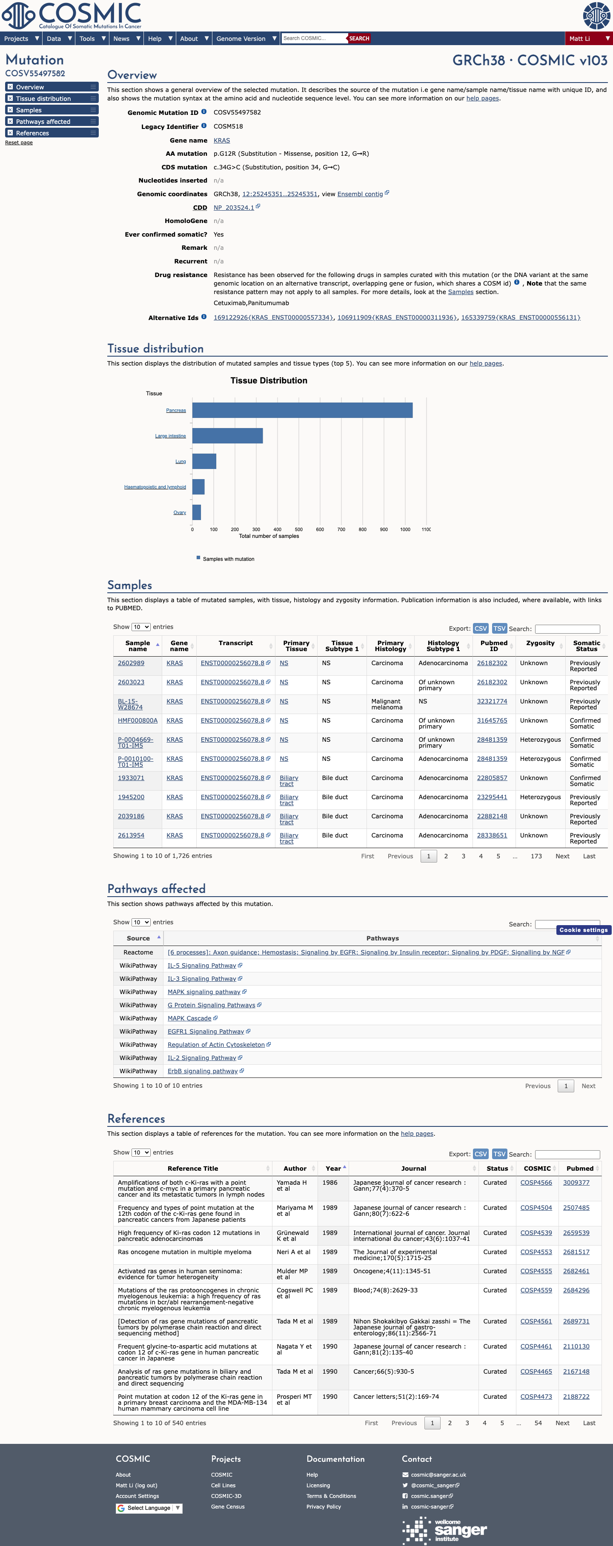Click the info icon beside Legacy Identifier
Image resolution: width=613 pixels, height=1546 pixels.
204,126
